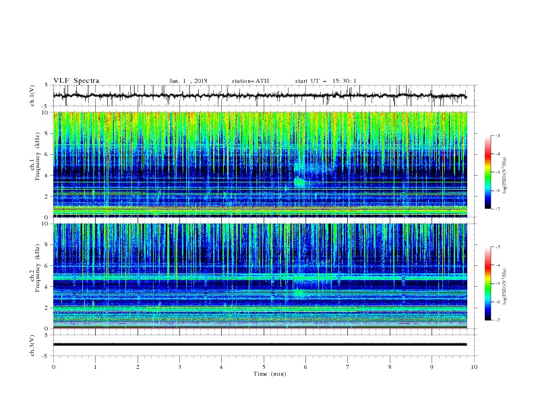The width and height of the screenshot is (534, 412).
Task: Click the ch.2 spectrogram color bar
Action: (487, 283)
